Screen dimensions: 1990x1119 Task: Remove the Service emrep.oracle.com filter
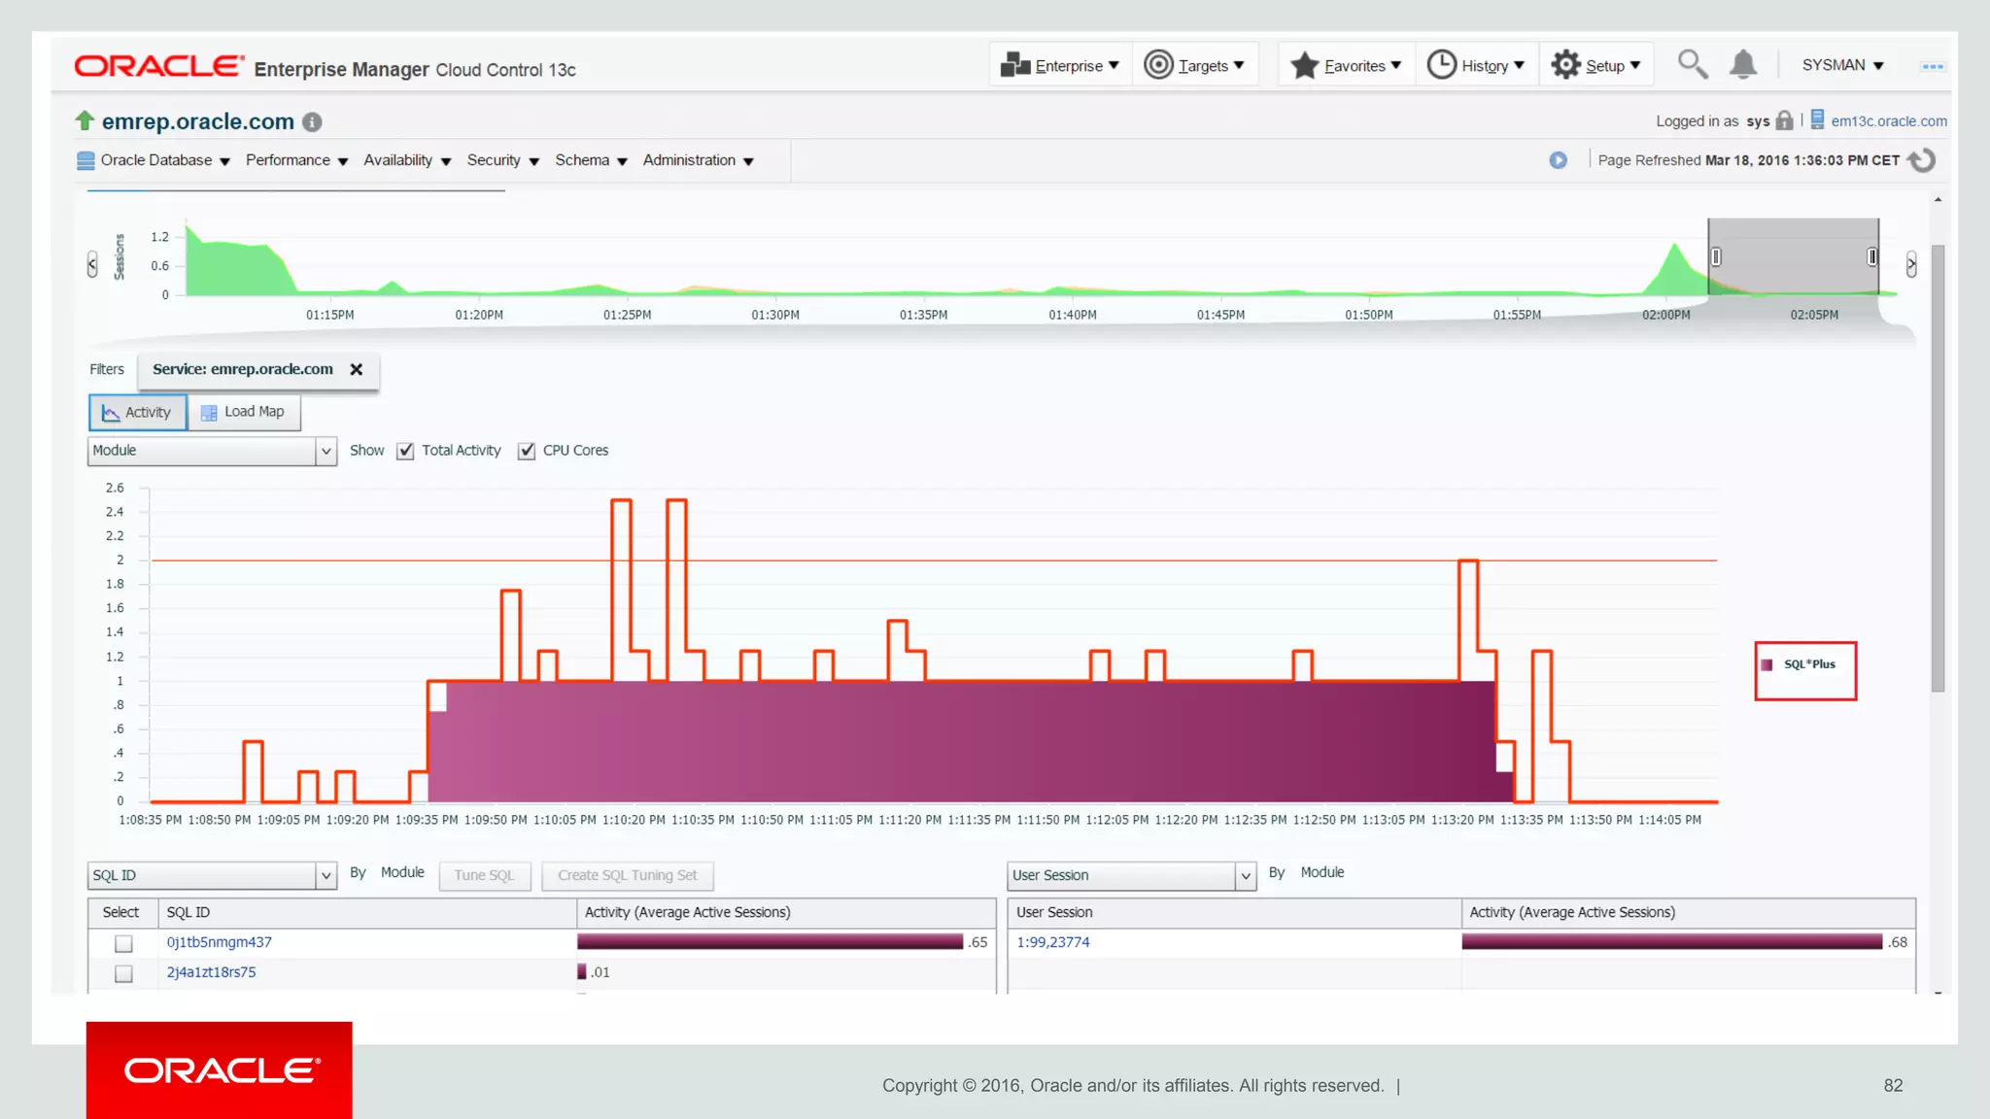pos(357,369)
